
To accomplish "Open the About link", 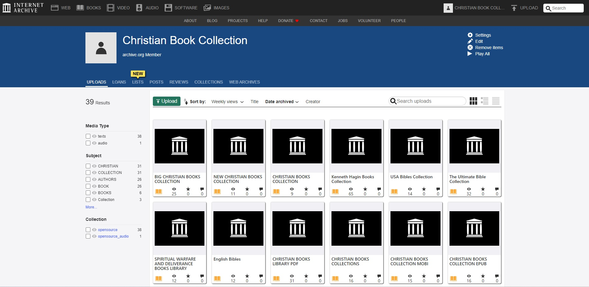I will click(190, 21).
